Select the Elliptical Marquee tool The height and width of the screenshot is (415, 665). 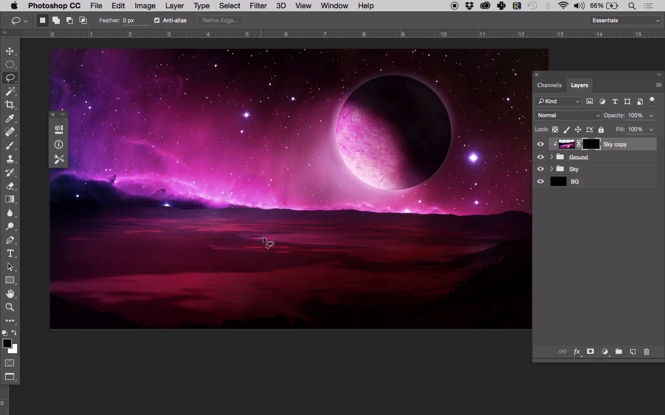(x=10, y=65)
